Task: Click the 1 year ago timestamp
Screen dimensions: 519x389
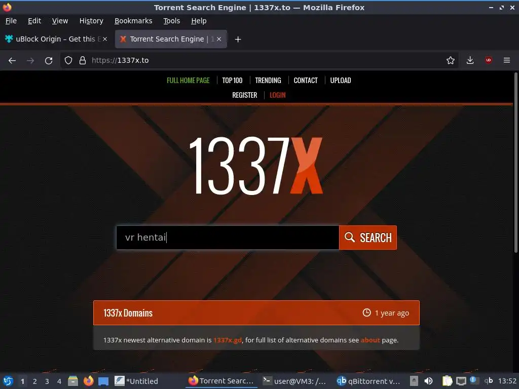Action: click(386, 313)
